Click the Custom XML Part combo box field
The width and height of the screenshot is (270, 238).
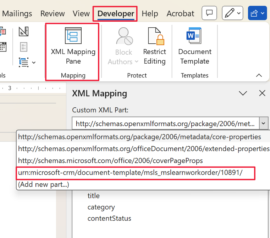[166, 123]
